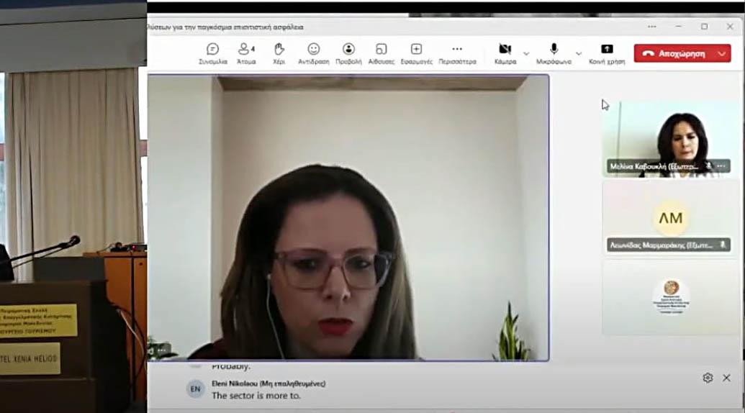Screen dimensions: 745x413
Task: Click the red Αποχώρηση leave button
Action: coord(674,53)
